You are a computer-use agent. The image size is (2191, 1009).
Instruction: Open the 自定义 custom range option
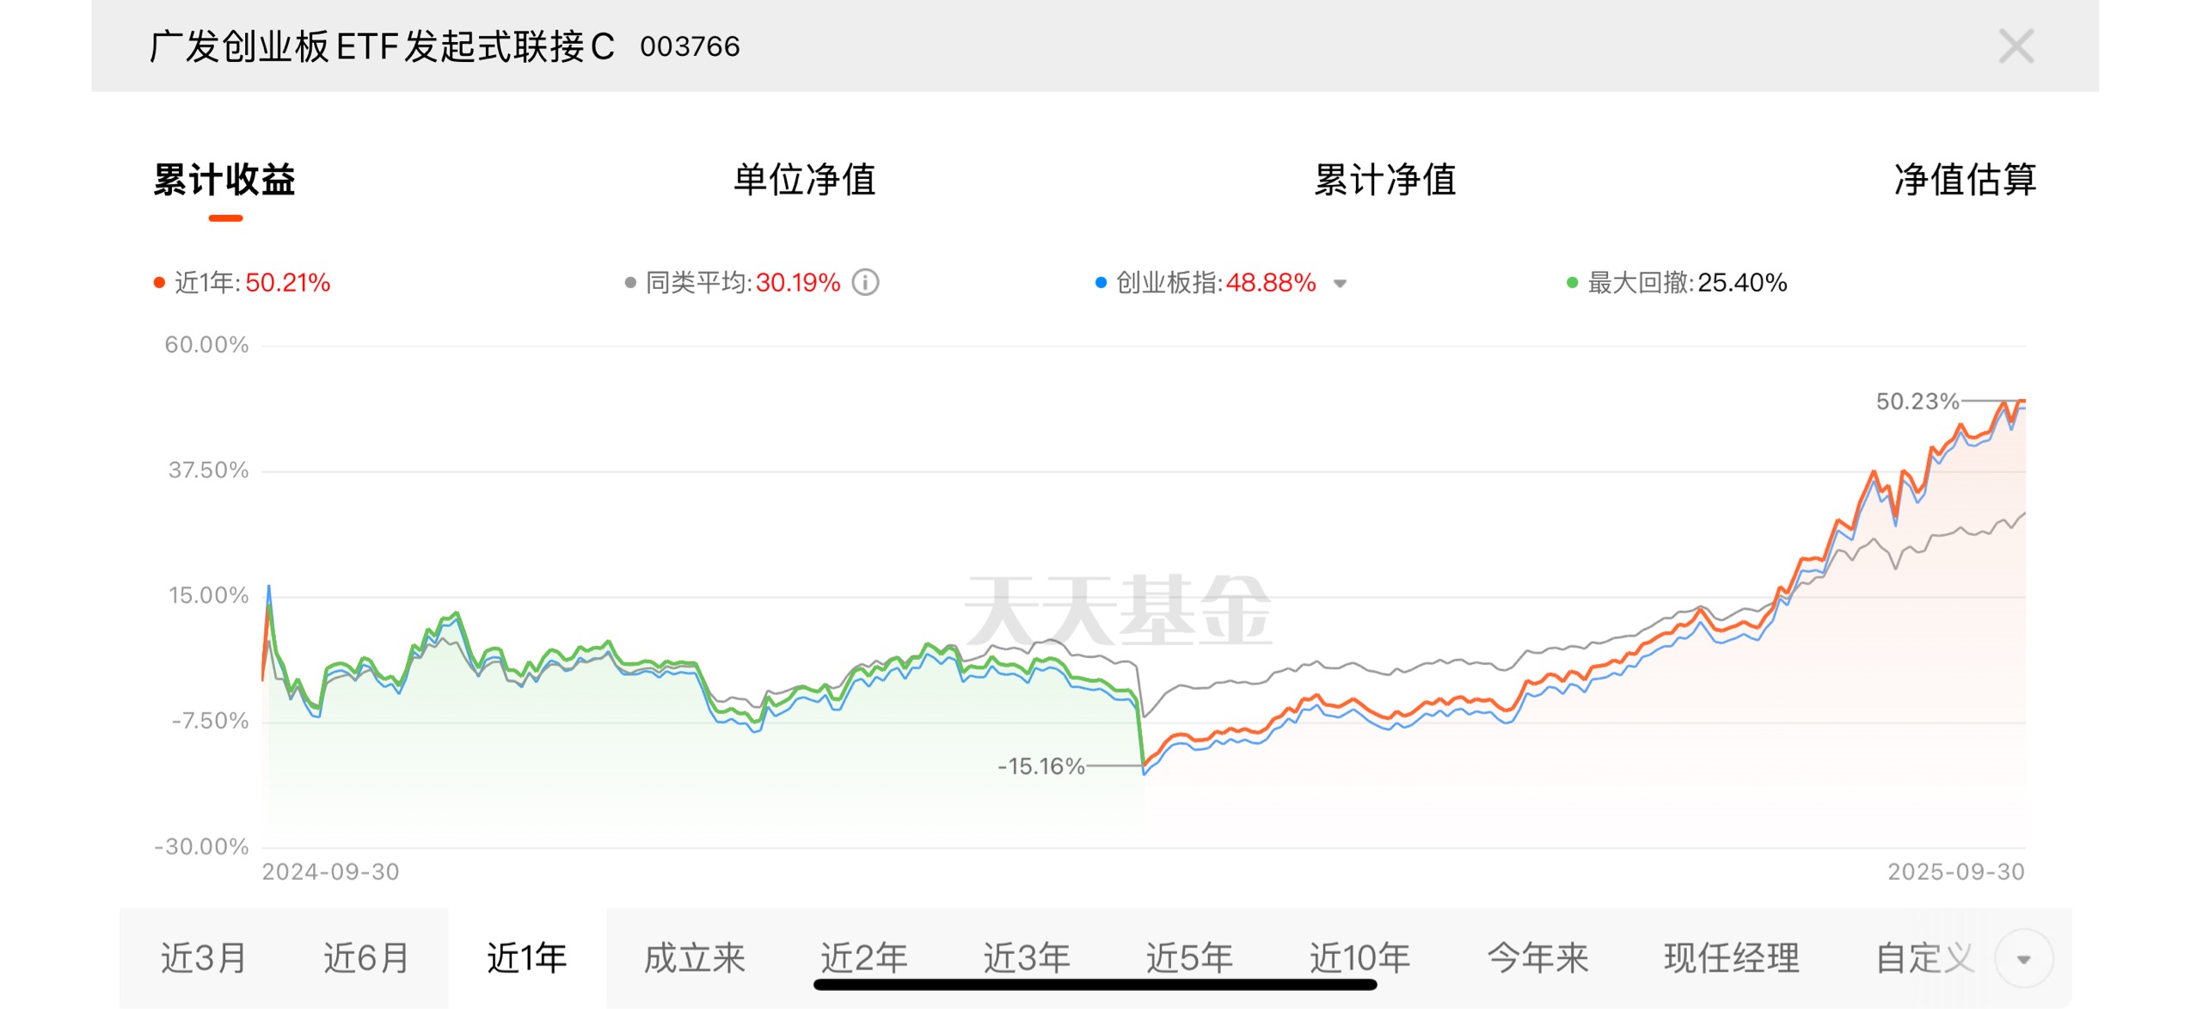click(1924, 958)
